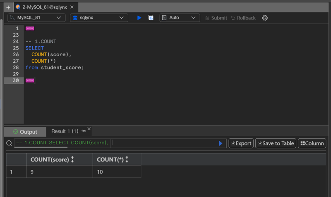This screenshot has height=197, width=331.
Task: Select cell with value 10
Action: pos(117,172)
